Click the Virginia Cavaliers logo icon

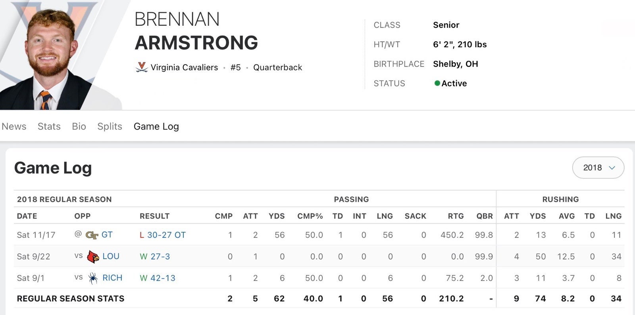[x=142, y=67]
